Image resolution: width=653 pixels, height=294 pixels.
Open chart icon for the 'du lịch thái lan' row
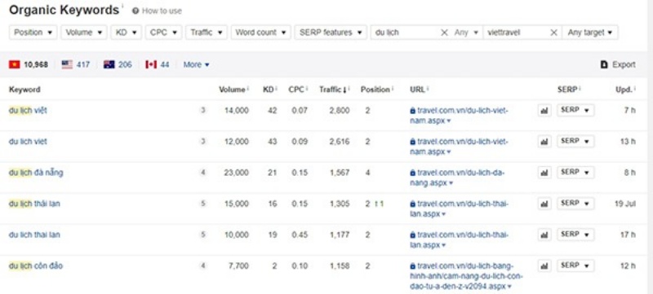544,204
